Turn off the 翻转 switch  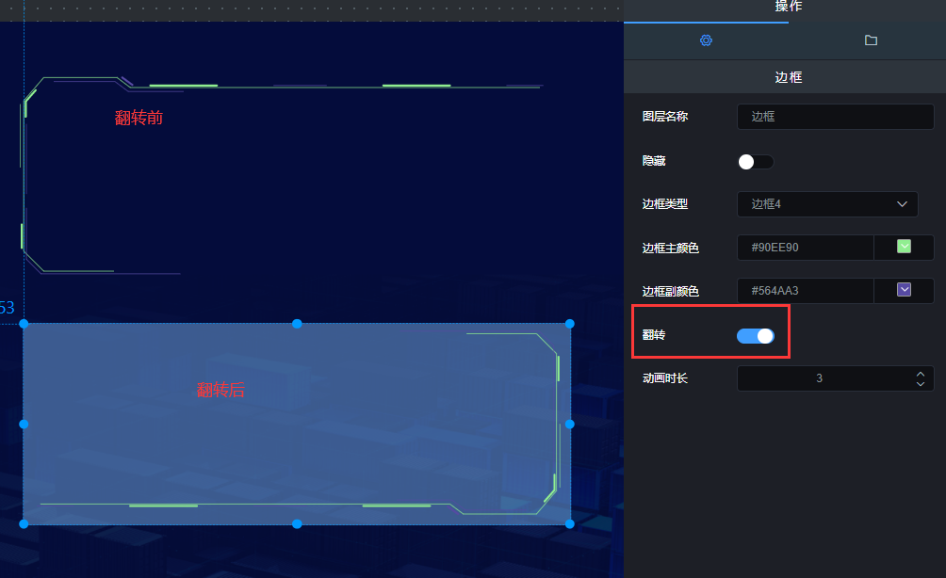(x=756, y=336)
